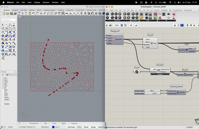The height and width of the screenshot is (129, 199).
Task: Click the Zoom Extents icon in Rhino toolbar
Action: 52,13
